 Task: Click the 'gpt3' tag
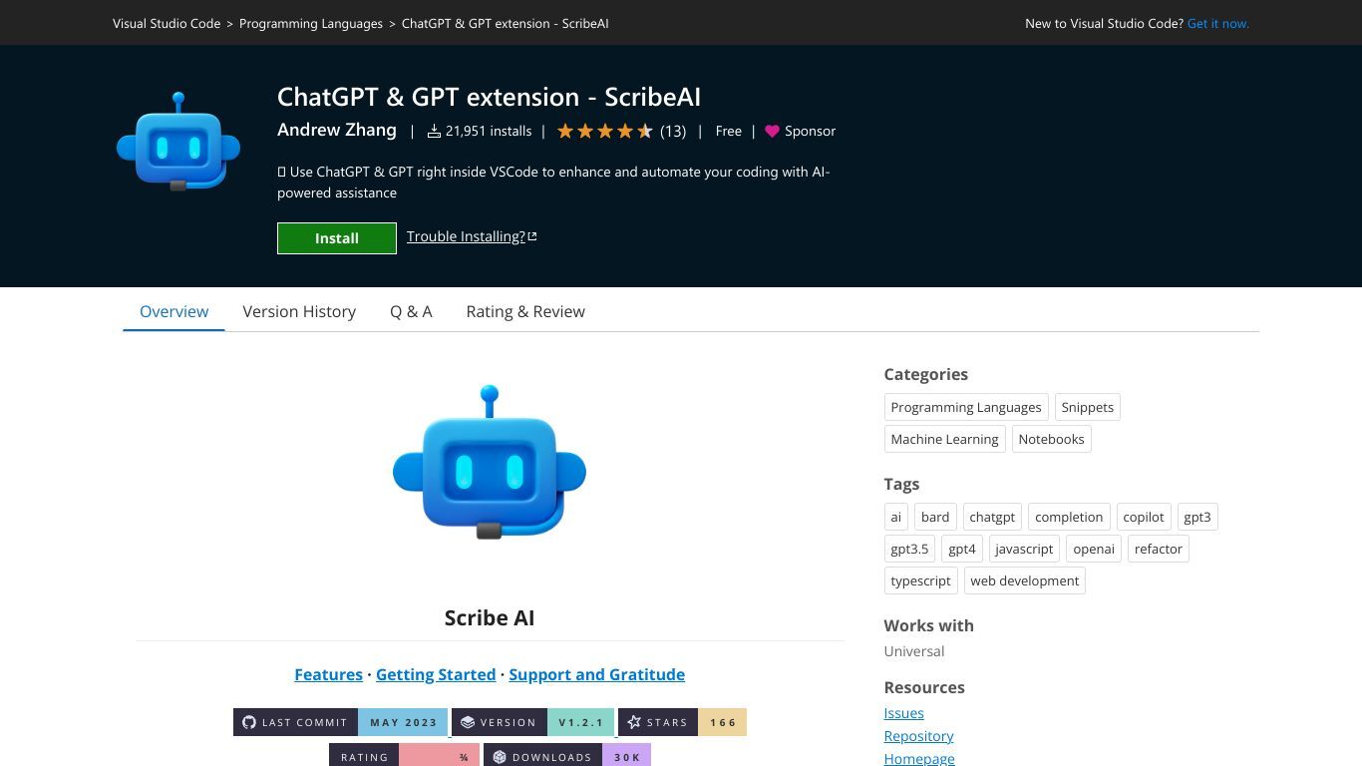(x=1197, y=517)
